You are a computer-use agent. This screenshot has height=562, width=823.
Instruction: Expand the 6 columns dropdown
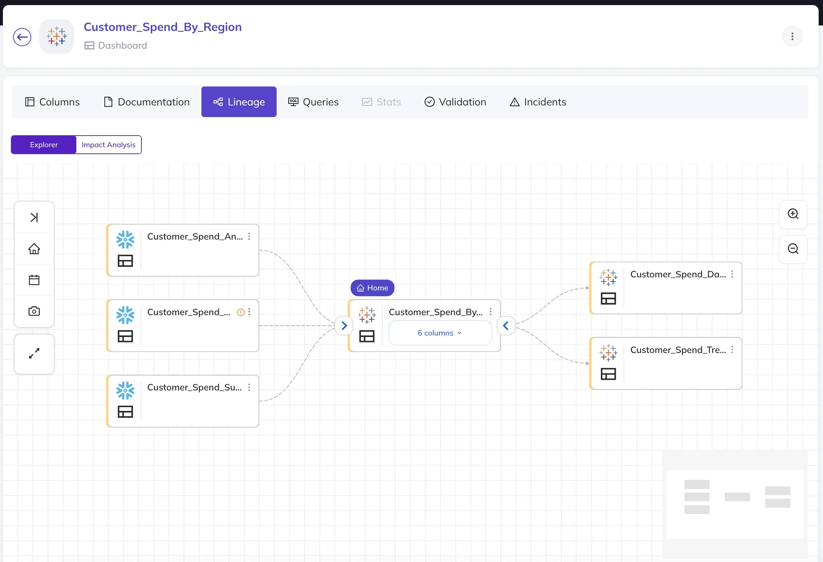tap(440, 333)
